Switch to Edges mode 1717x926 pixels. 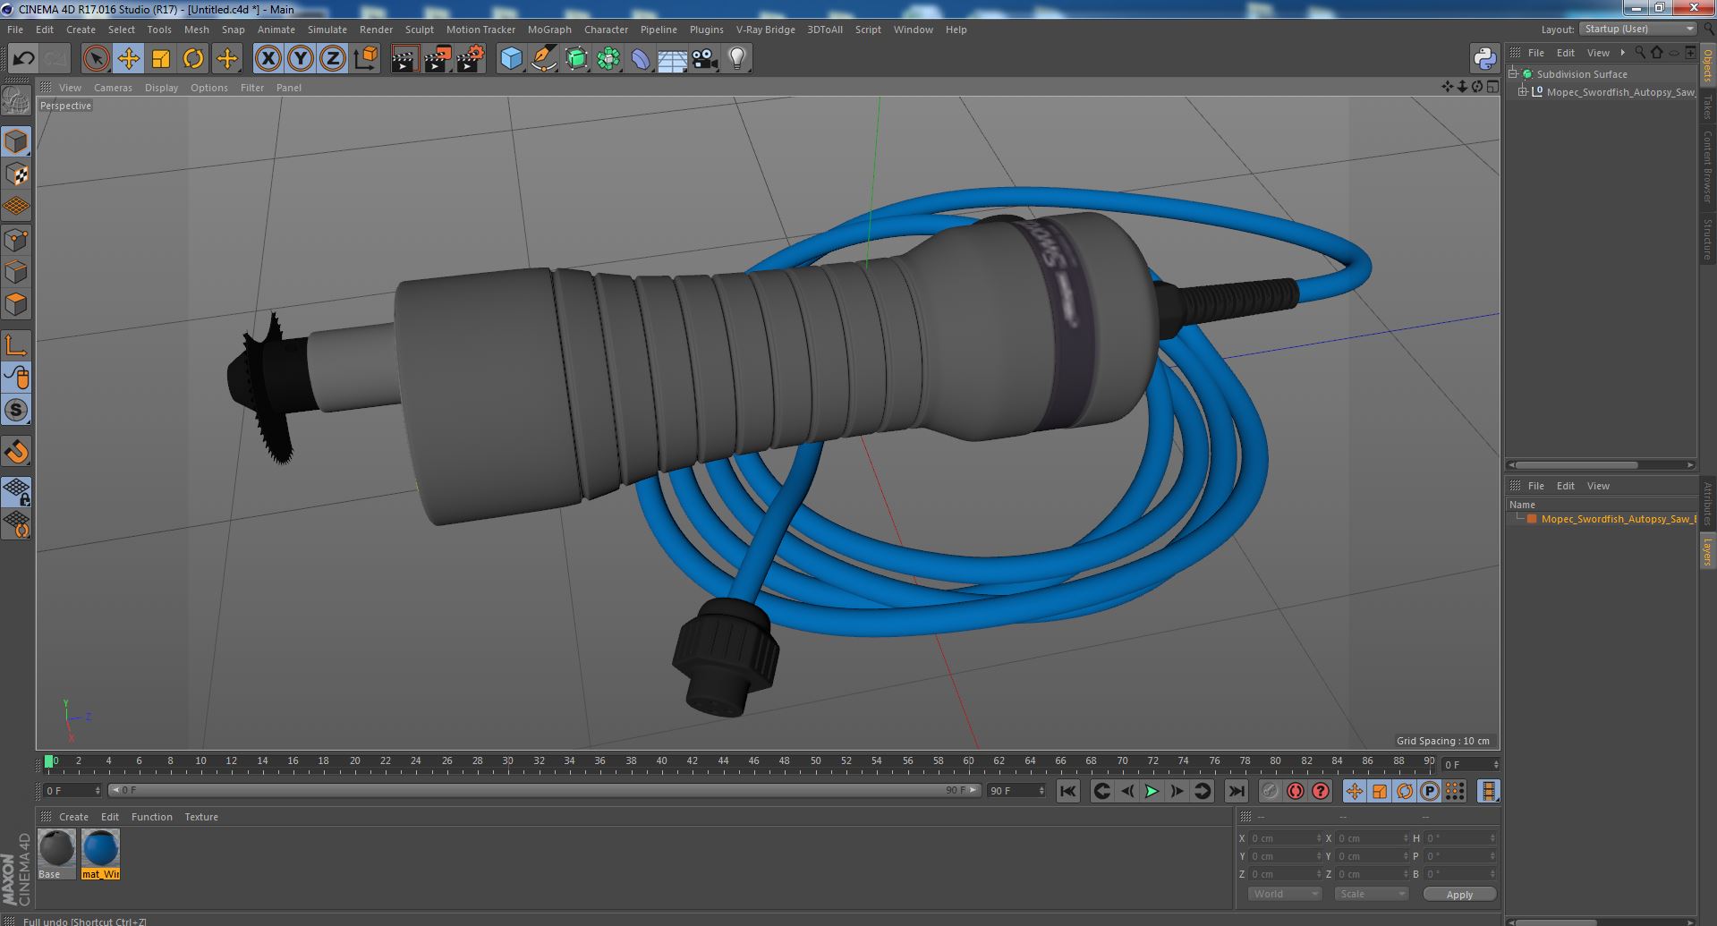(x=16, y=272)
